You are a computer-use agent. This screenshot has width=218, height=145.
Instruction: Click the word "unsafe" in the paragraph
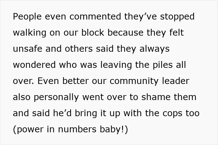coord(27,49)
